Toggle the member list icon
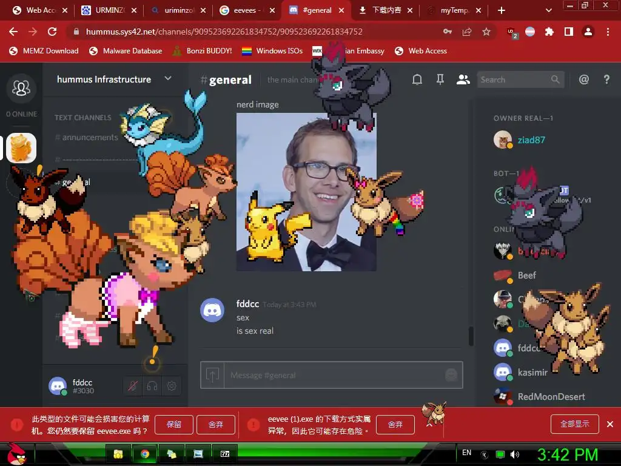The height and width of the screenshot is (466, 621). [x=463, y=79]
